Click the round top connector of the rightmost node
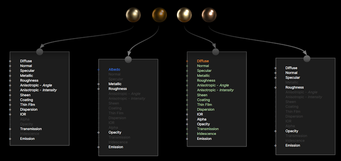This screenshot has width=341, height=161. [x=307, y=59]
